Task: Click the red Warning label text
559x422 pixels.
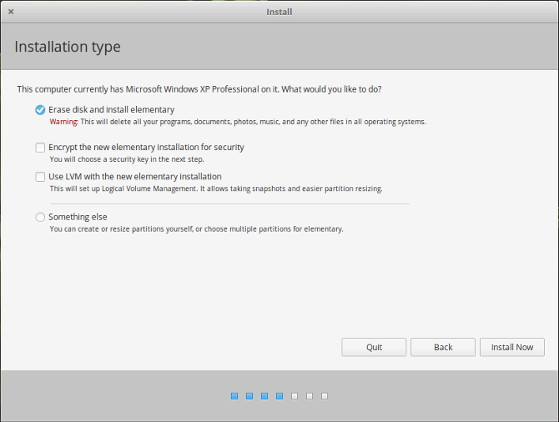Action: tap(63, 122)
